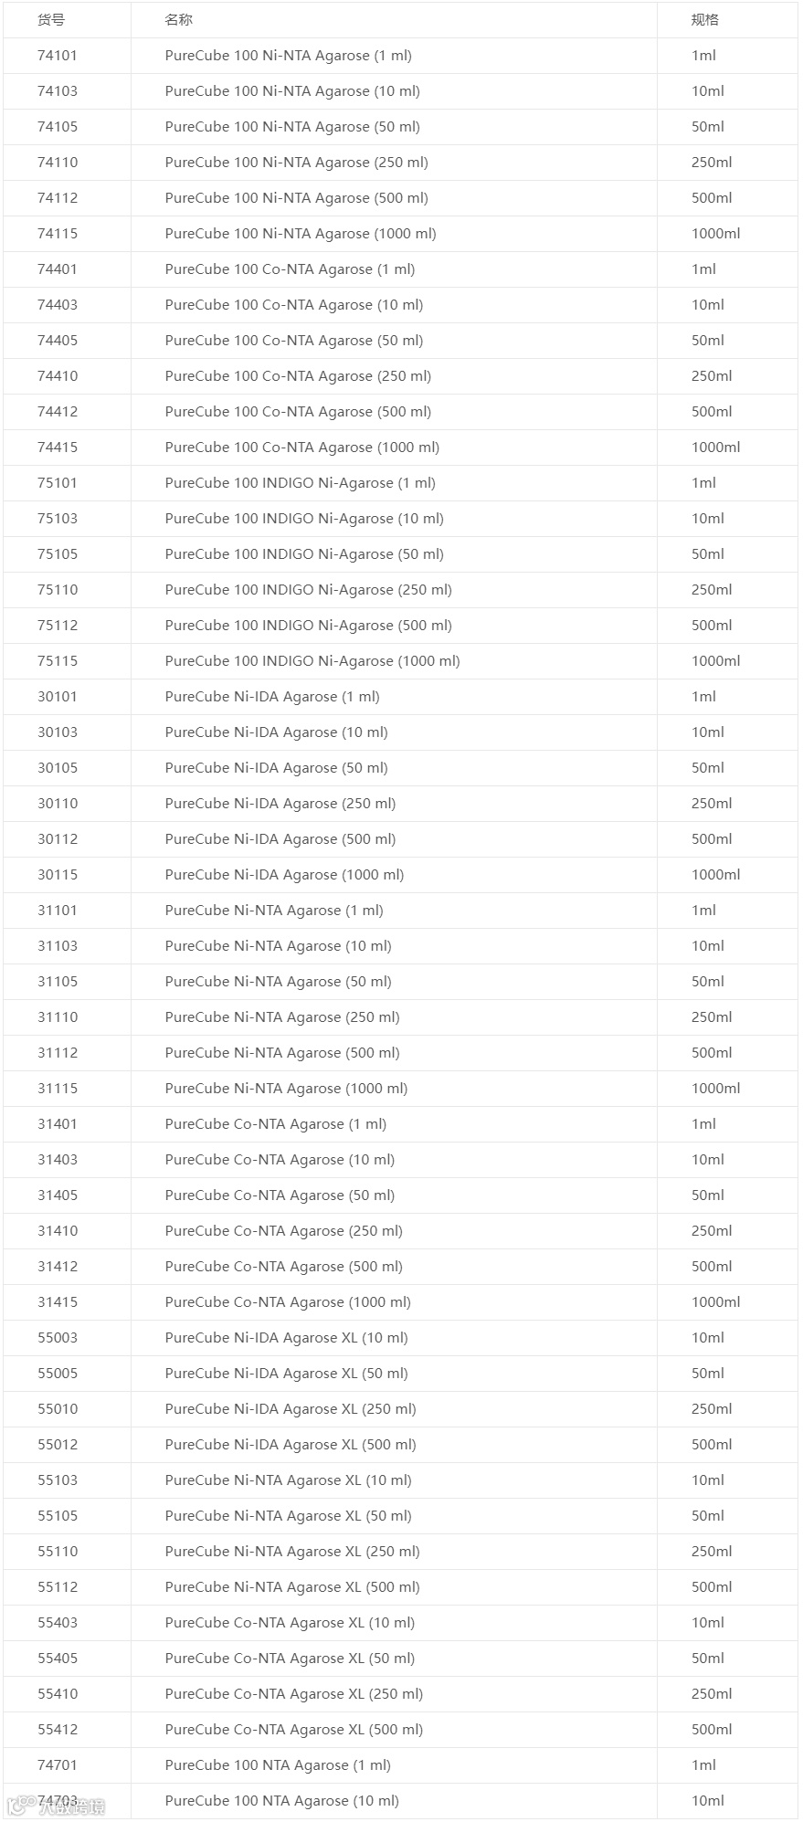Click the 规格 column header
Viewport: 803px width, 1822px height.
click(705, 20)
